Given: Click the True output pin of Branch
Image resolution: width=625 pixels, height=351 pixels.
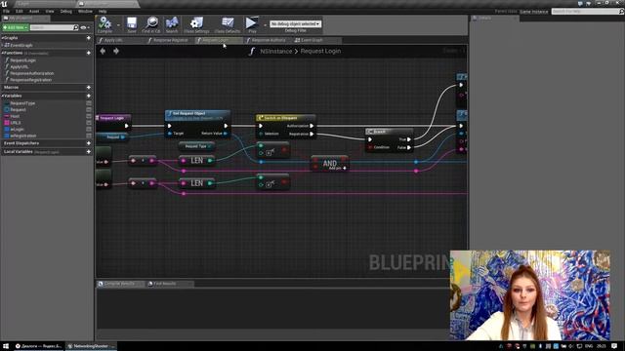Looking at the screenshot, I should click(408, 139).
